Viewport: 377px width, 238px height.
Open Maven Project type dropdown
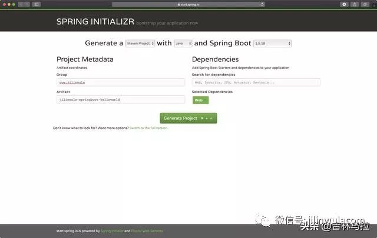tap(140, 44)
